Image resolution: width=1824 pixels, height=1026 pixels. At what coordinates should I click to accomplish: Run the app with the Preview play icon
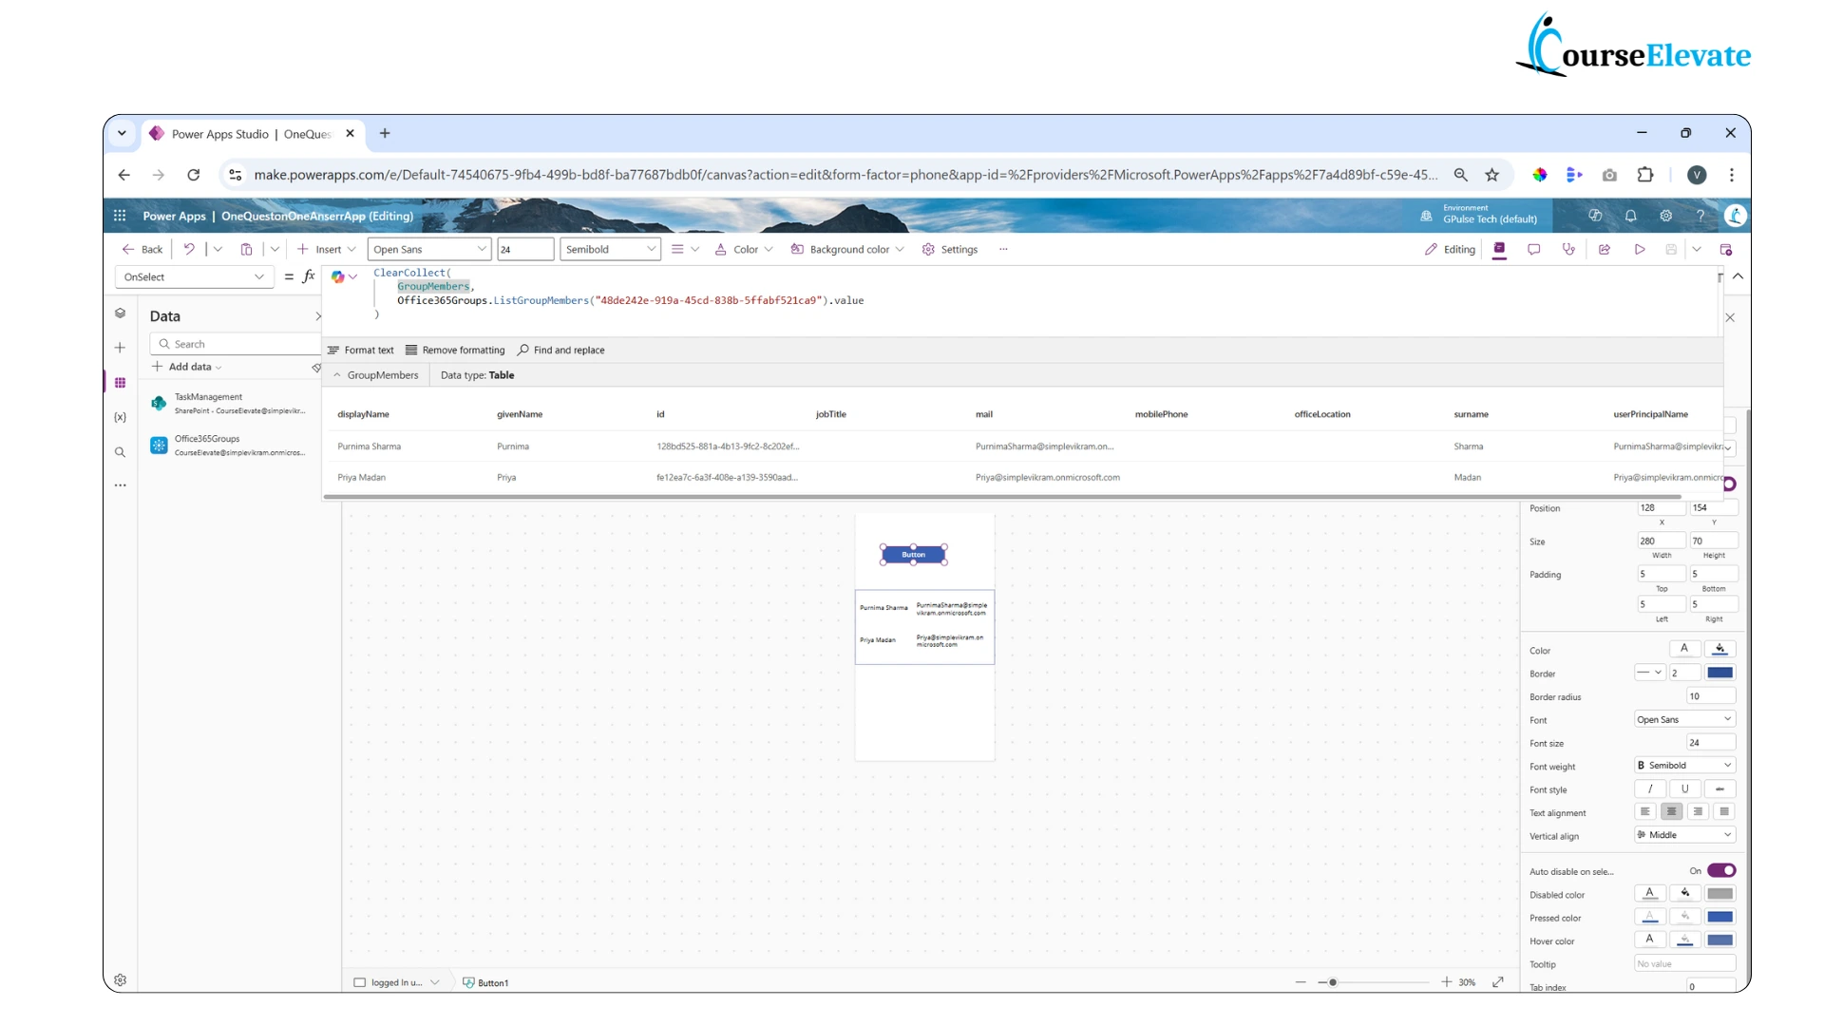(x=1640, y=249)
